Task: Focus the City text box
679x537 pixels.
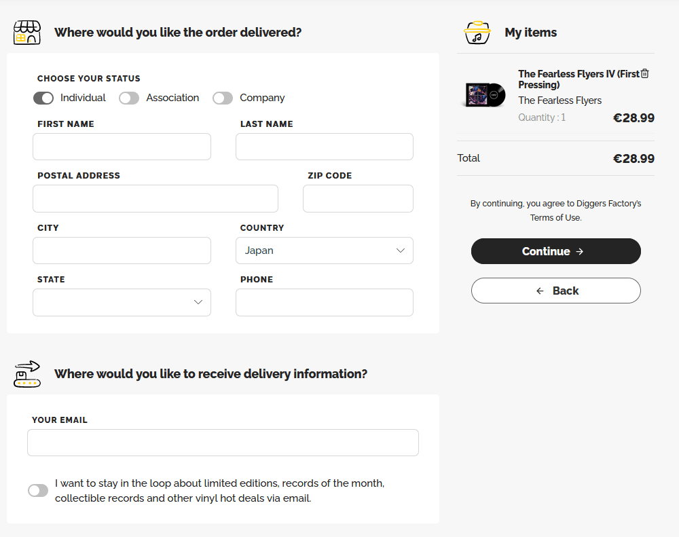Action: pyautogui.click(x=122, y=251)
